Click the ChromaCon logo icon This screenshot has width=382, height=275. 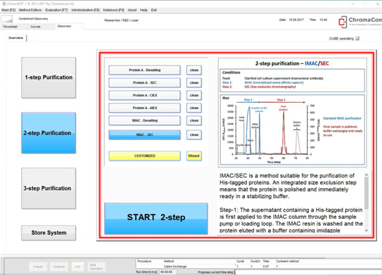343,22
